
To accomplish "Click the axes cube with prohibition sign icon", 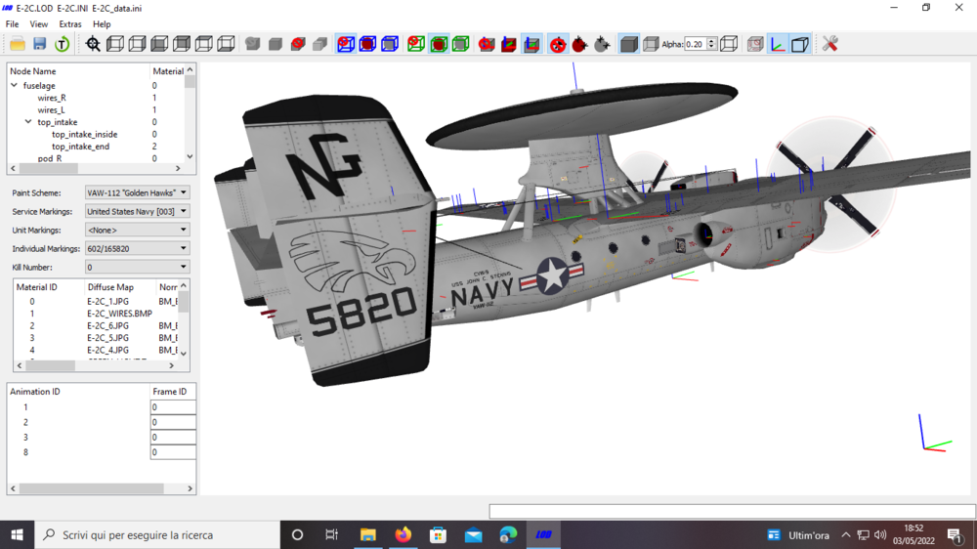I will 487,44.
